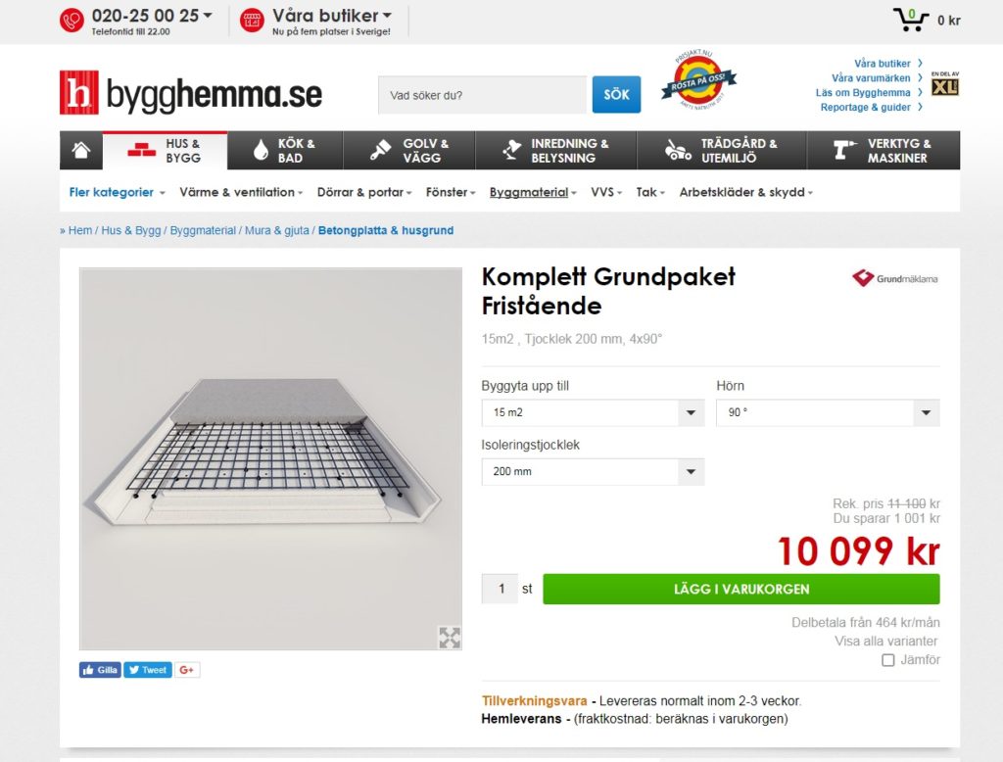1003x762 pixels.
Task: Click the home icon in navigation bar
Action: click(x=81, y=151)
